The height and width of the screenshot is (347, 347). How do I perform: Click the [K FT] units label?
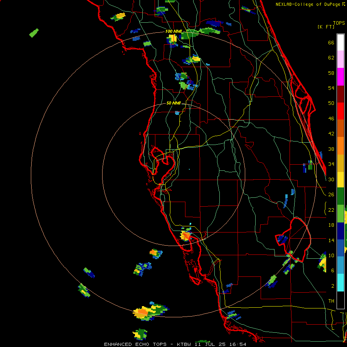[326, 27]
